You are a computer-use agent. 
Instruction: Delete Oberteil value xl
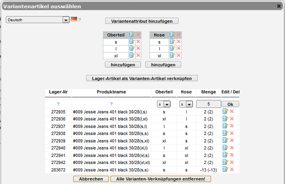pos(138,55)
